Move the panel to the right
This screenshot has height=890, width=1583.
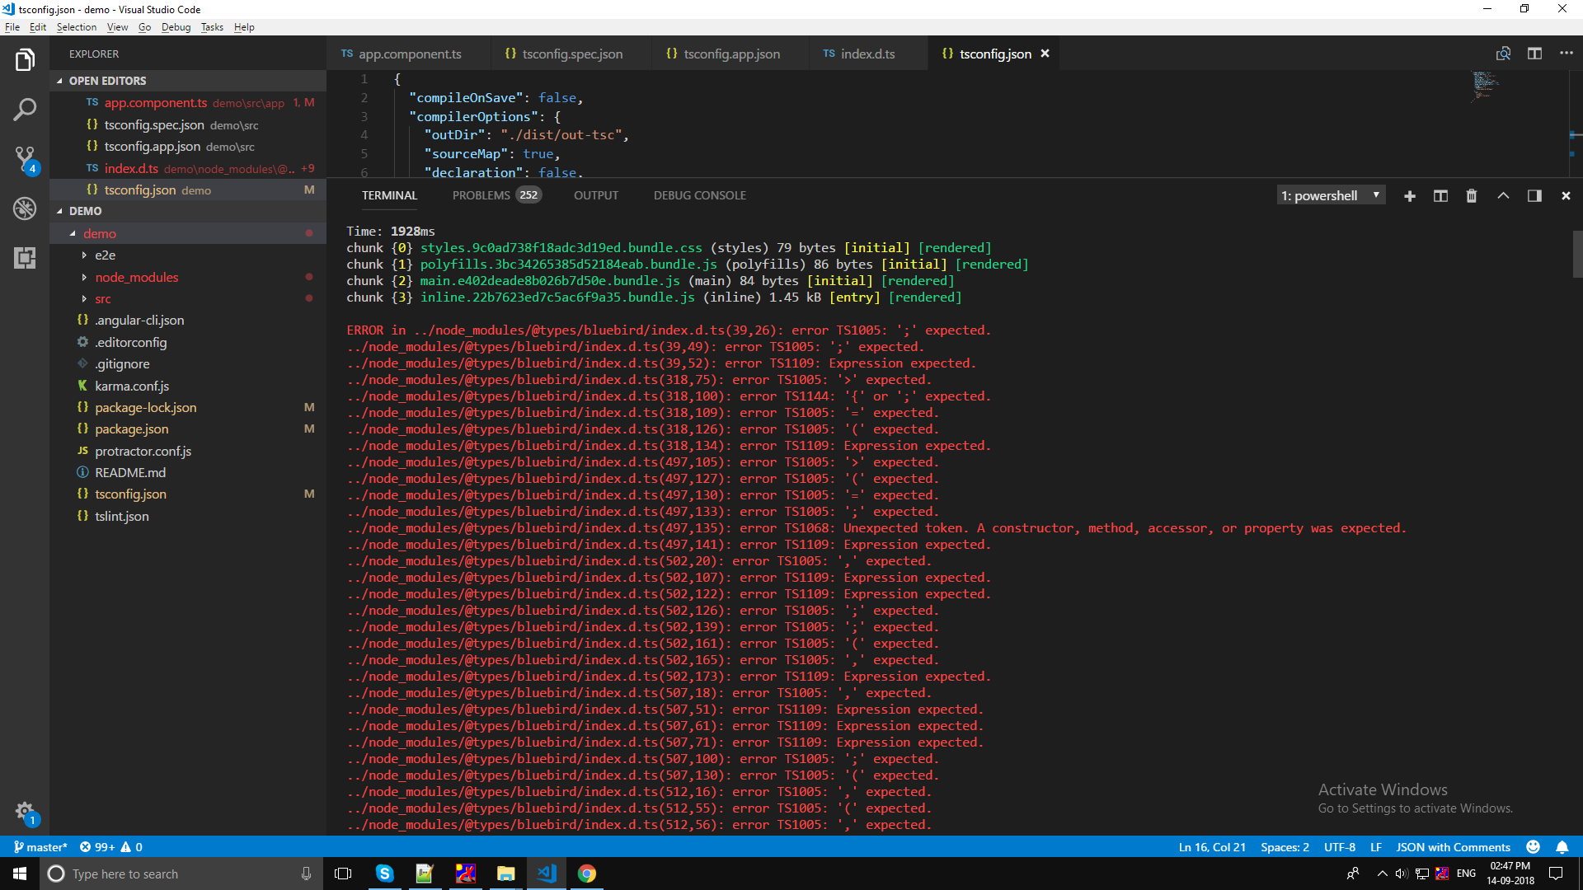(x=1534, y=196)
